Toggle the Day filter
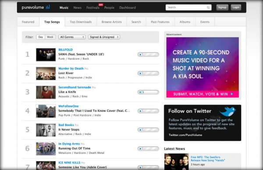 click(41, 37)
